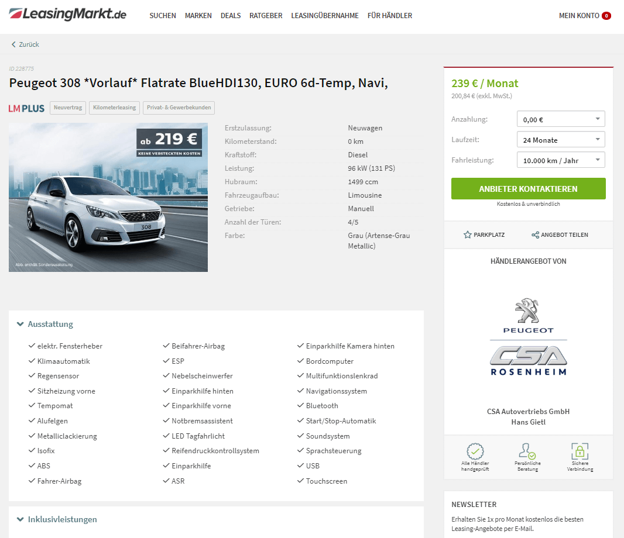The height and width of the screenshot is (538, 624).
Task: Click the Sichere Verbindung lock icon
Action: point(580,451)
